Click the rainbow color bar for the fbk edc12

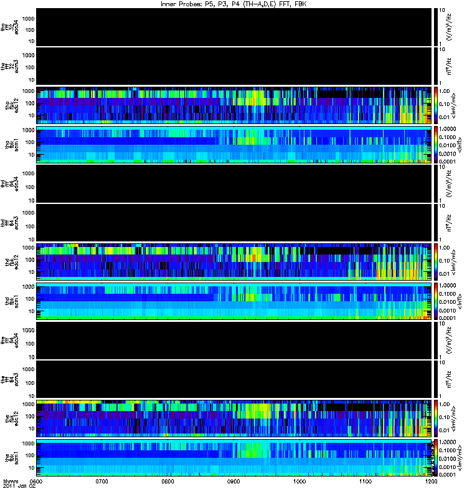[x=435, y=419]
